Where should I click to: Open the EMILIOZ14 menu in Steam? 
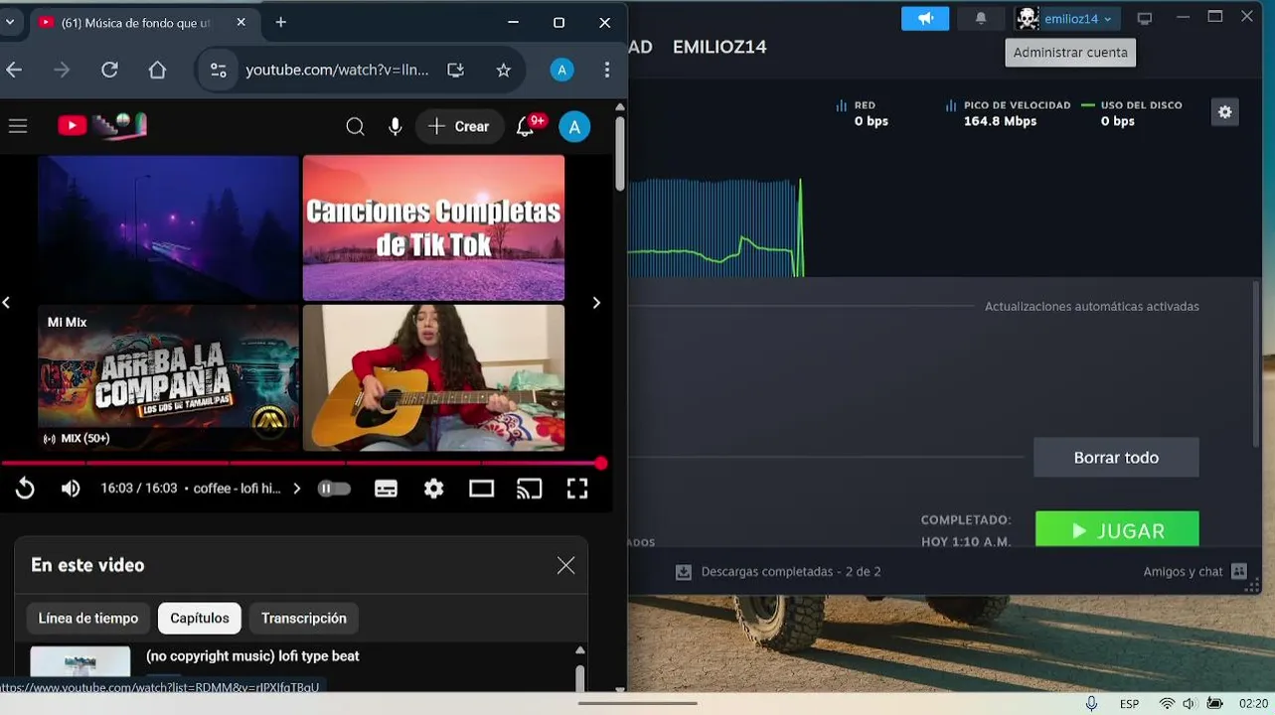click(x=719, y=47)
